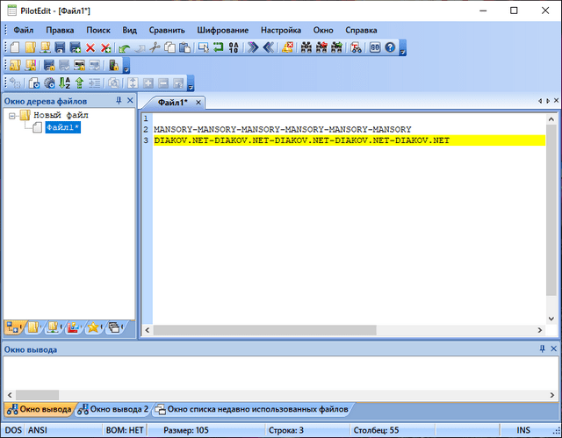Image resolution: width=562 pixels, height=438 pixels.
Task: Pin the 'Окно вывода' panel
Action: 543,348
